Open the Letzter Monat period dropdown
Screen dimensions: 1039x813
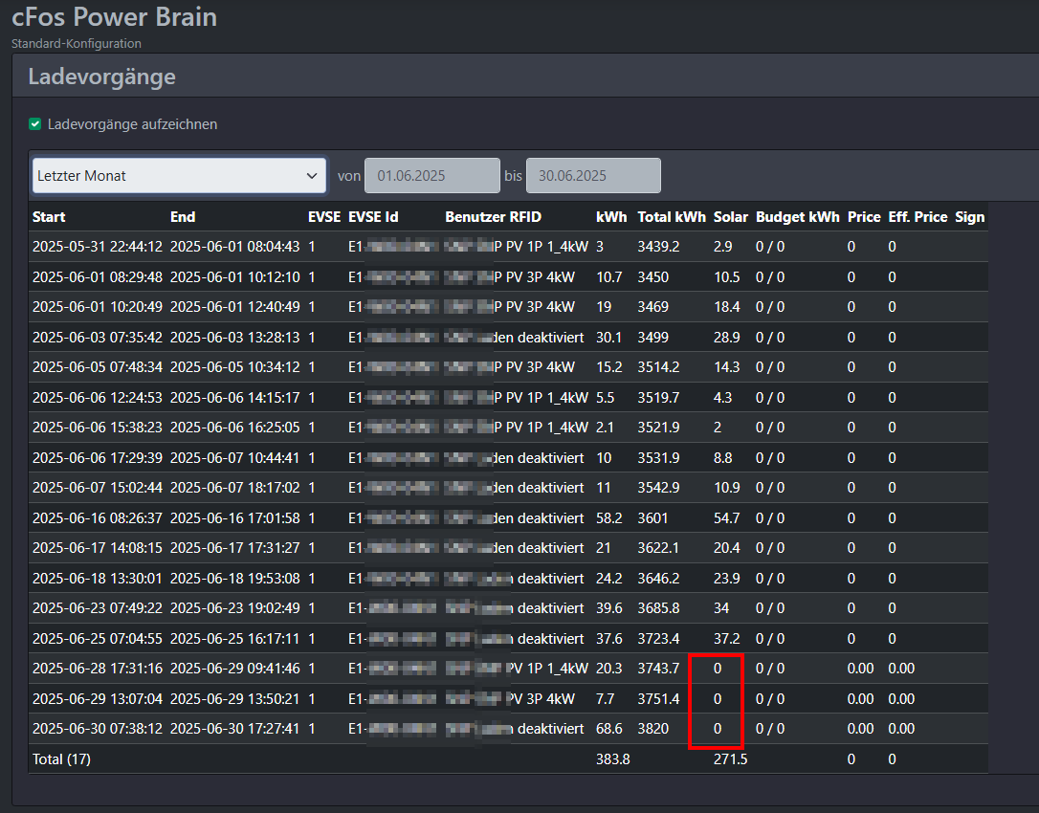(x=179, y=176)
